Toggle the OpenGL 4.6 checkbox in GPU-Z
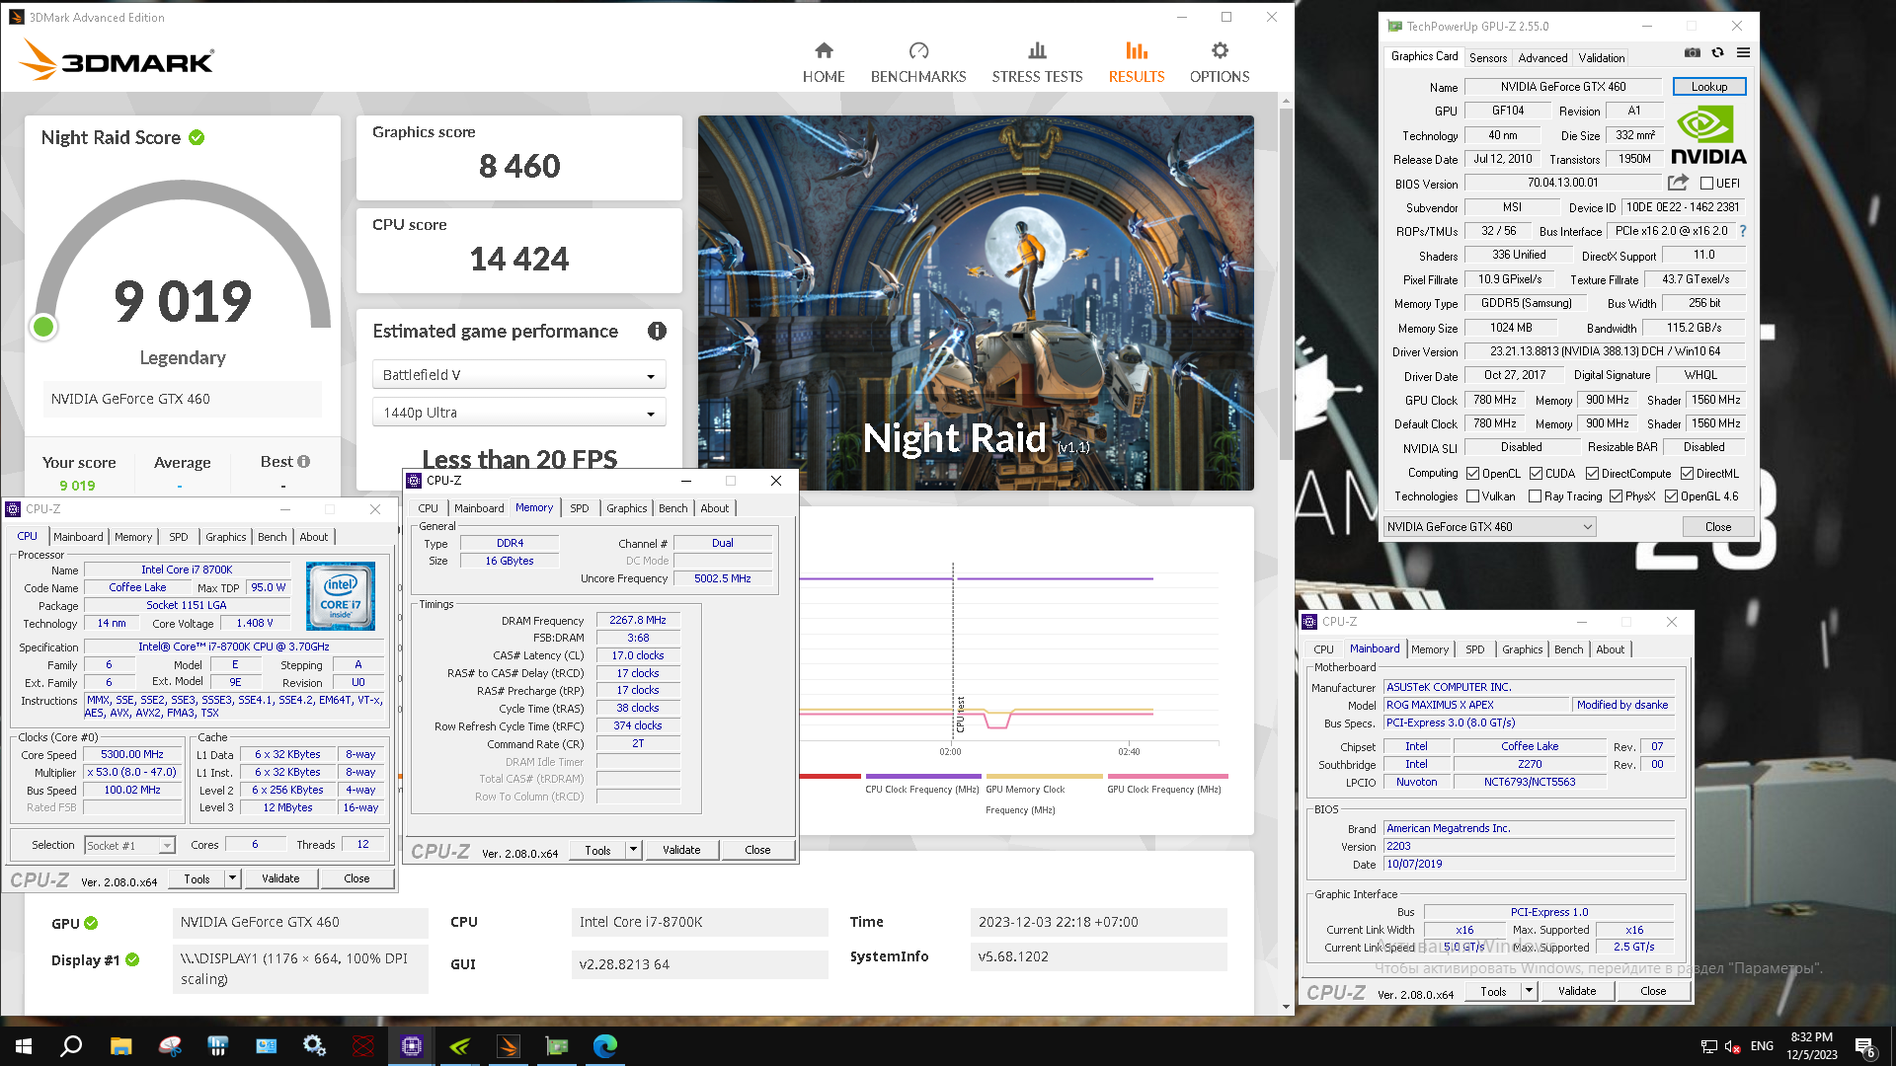Image resolution: width=1896 pixels, height=1066 pixels. click(1671, 496)
